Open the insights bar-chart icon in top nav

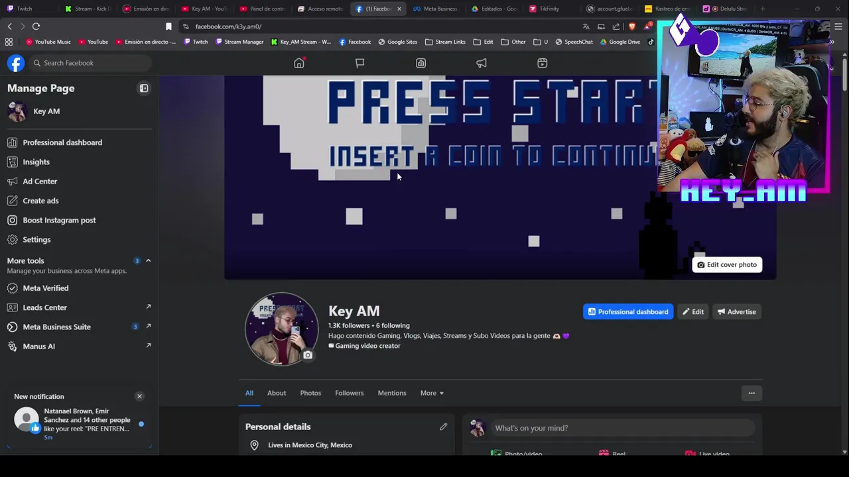pyautogui.click(x=421, y=63)
